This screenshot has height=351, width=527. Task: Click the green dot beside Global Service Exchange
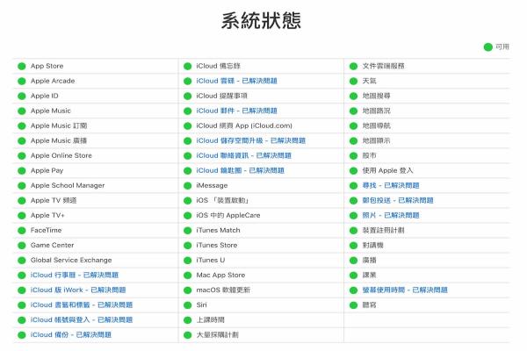click(22, 261)
